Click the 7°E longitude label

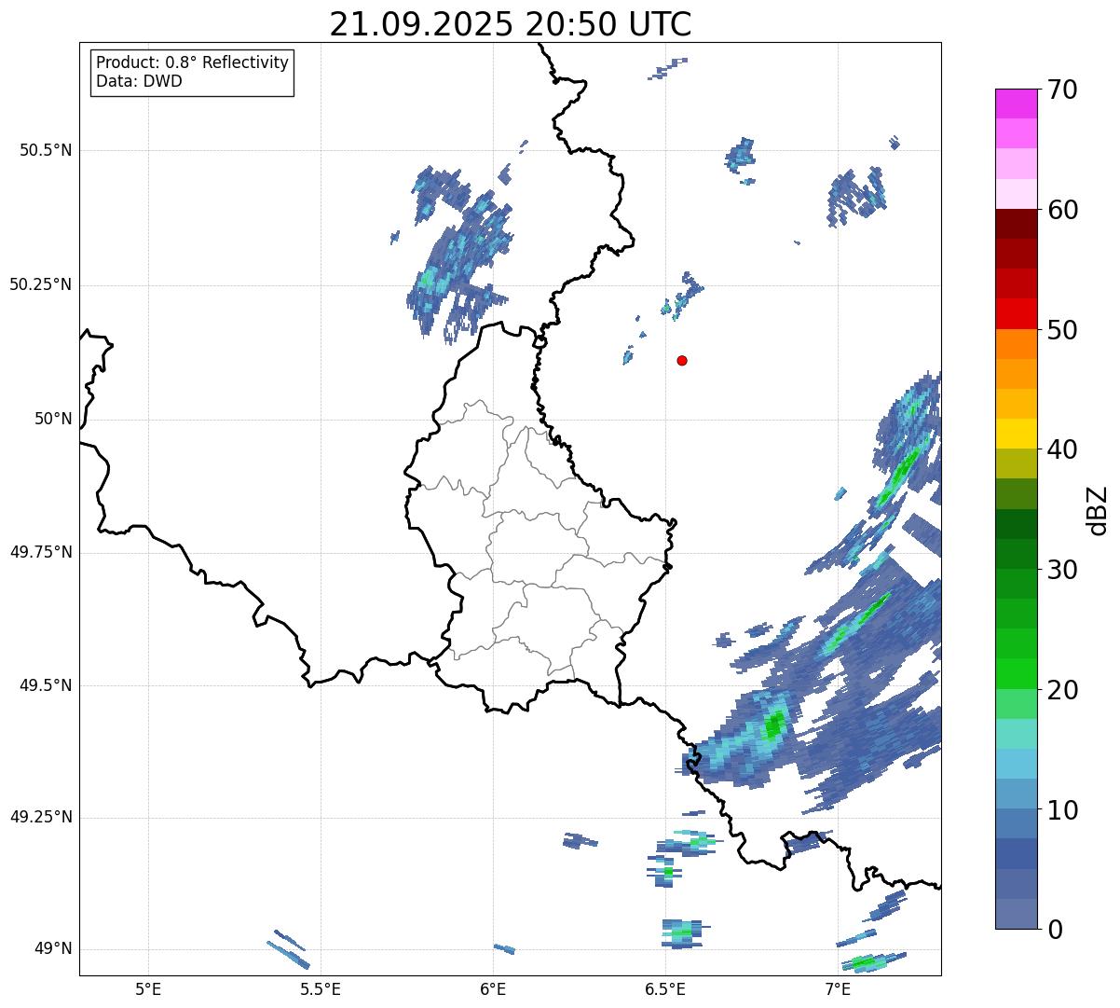point(838,988)
